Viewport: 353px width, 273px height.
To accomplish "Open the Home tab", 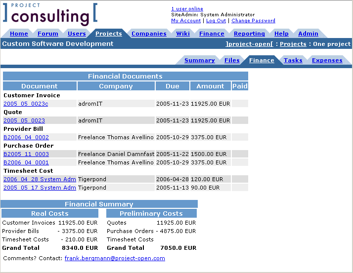I will click(x=19, y=34).
